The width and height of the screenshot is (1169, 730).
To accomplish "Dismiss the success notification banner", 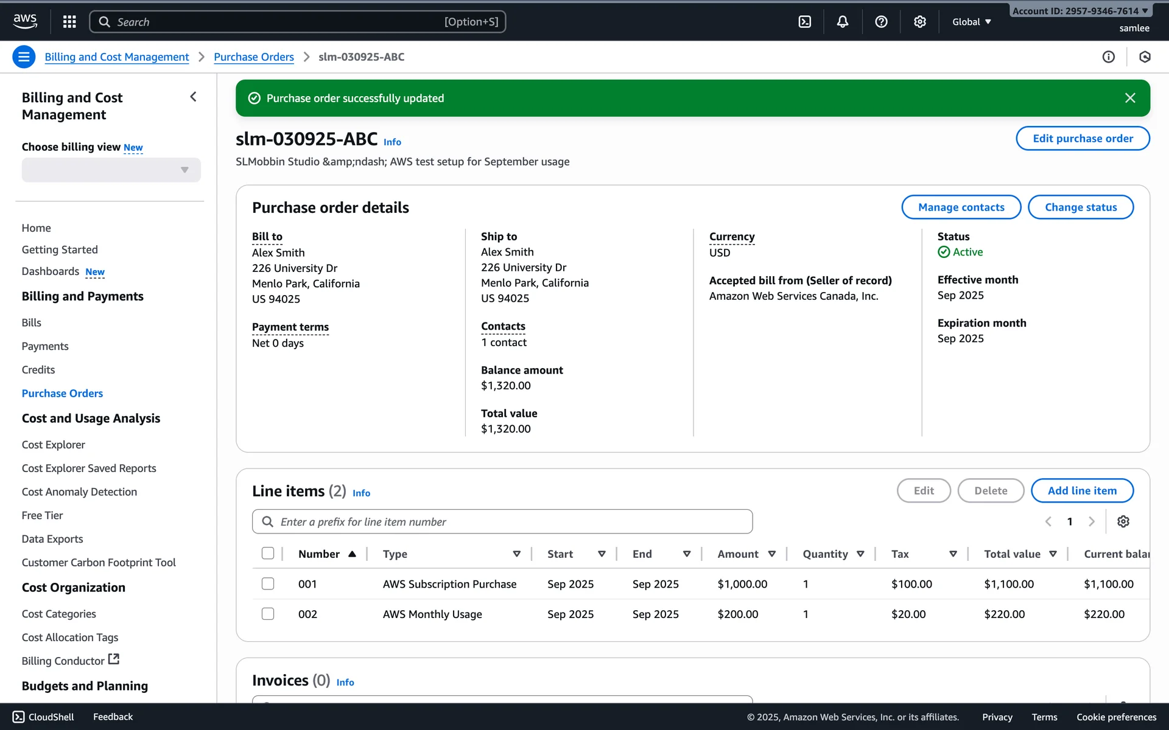I will coord(1129,98).
